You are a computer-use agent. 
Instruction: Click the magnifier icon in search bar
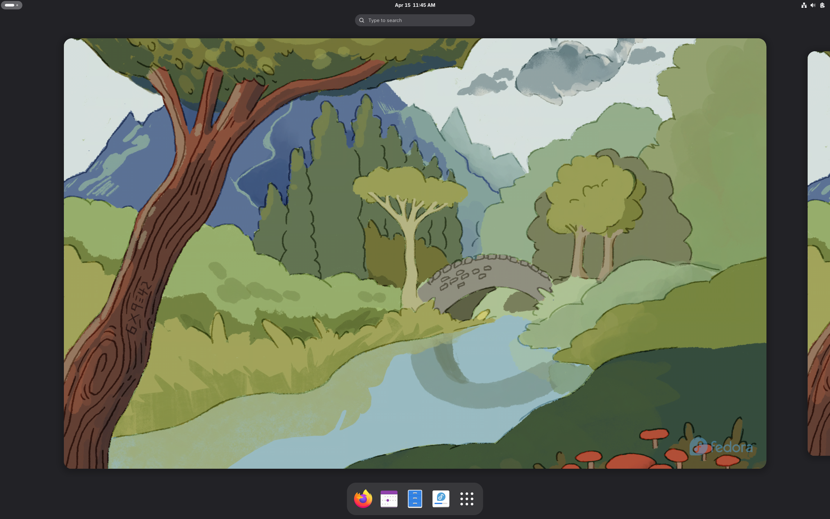click(x=362, y=20)
